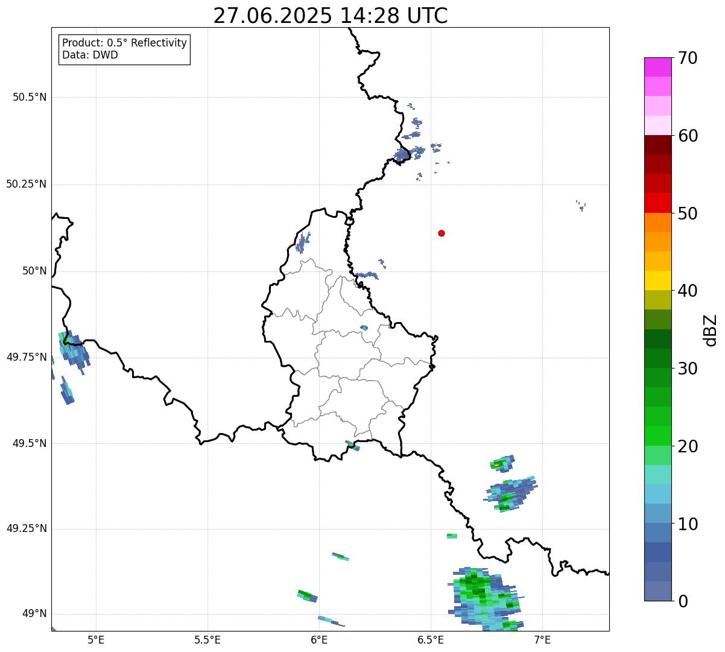The image size is (725, 652).
Task: Click the '50°N' latitude label
Action: click(34, 271)
